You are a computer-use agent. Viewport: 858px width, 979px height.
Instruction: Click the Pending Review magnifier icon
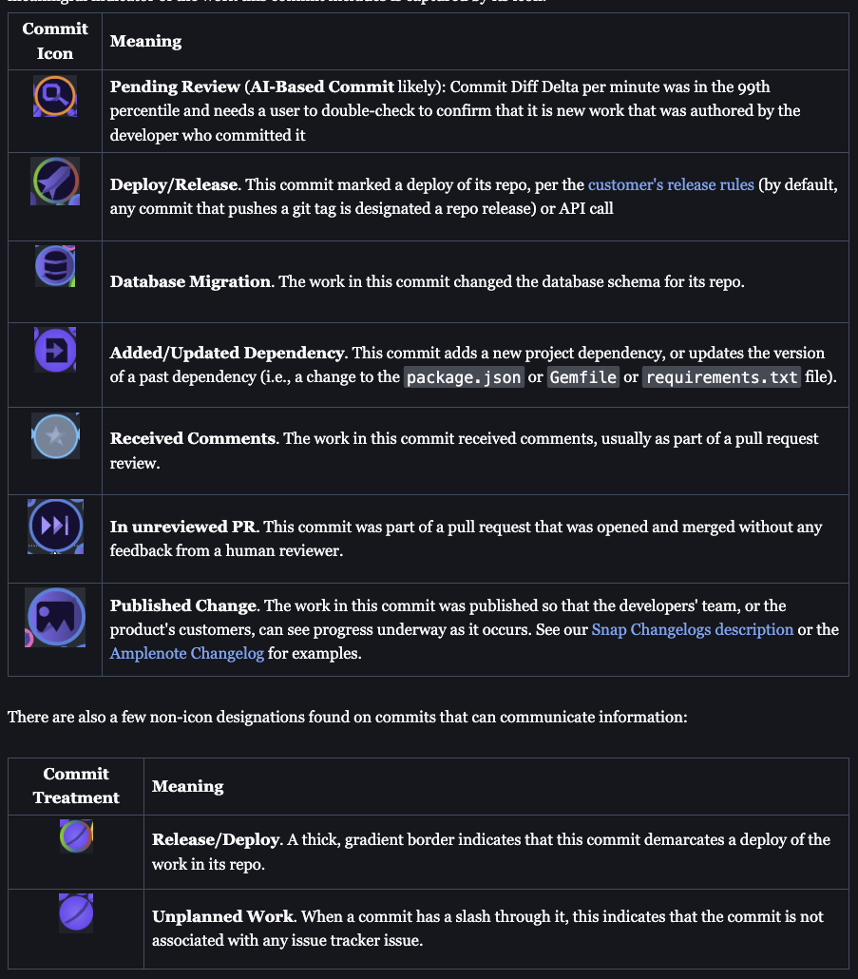point(54,96)
